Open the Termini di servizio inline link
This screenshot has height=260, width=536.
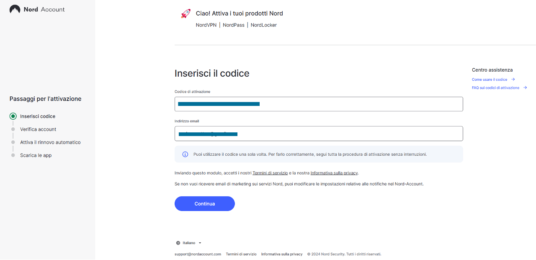[270, 173]
